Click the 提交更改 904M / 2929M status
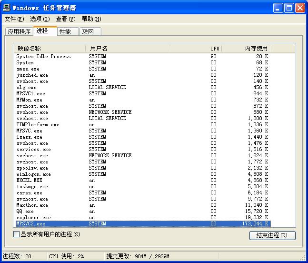The height and width of the screenshot is (263, 308). pos(138,256)
